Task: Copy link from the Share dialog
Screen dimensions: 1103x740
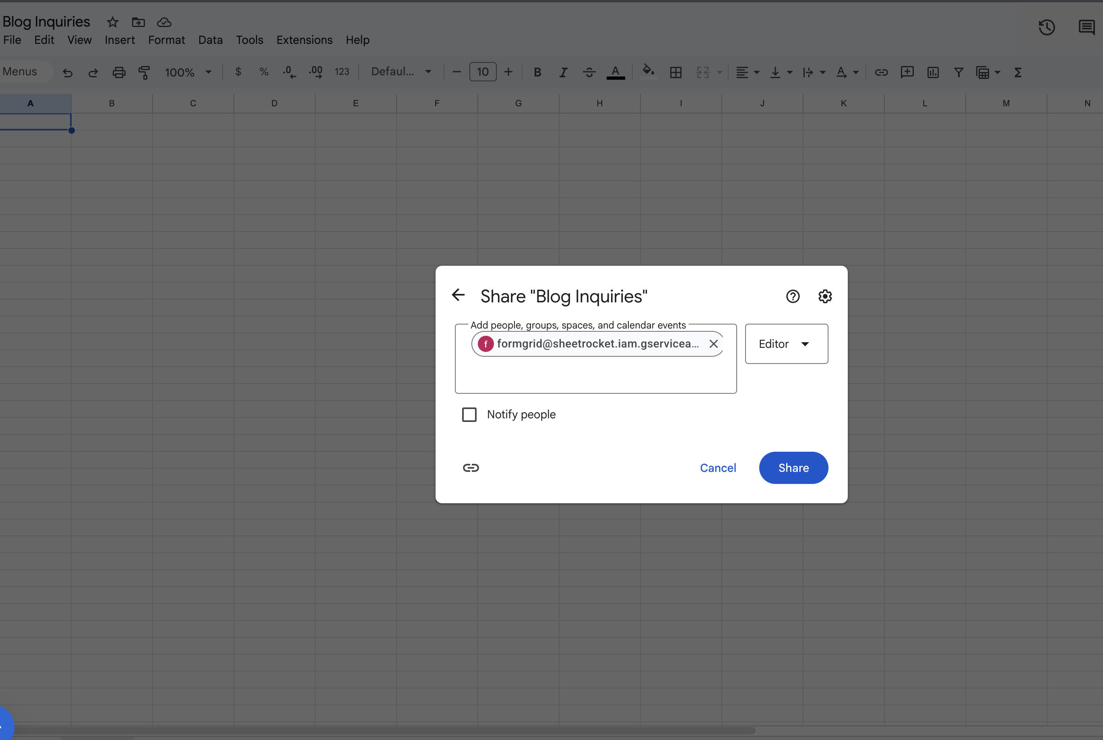Action: pyautogui.click(x=471, y=468)
